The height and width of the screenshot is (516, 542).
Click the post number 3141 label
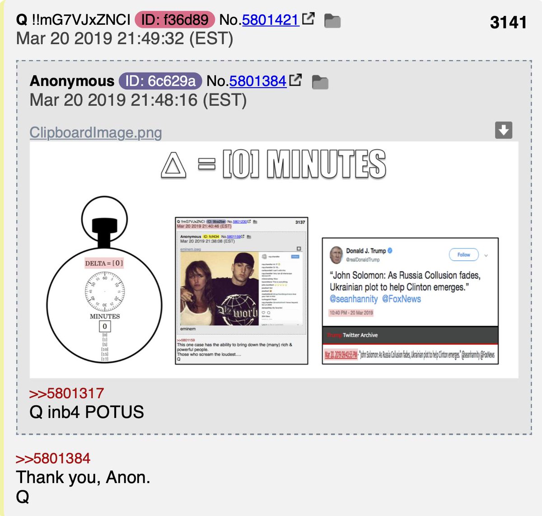point(508,22)
